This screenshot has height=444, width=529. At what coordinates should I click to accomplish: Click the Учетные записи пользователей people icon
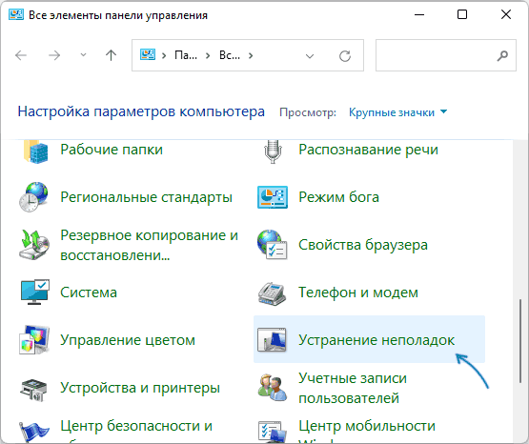[273, 388]
